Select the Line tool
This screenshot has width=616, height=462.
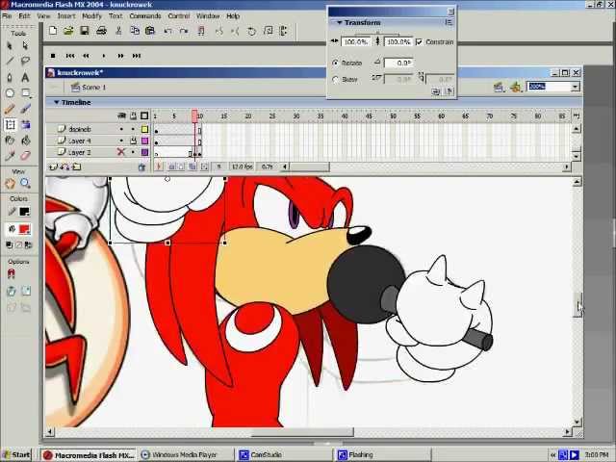[10, 61]
